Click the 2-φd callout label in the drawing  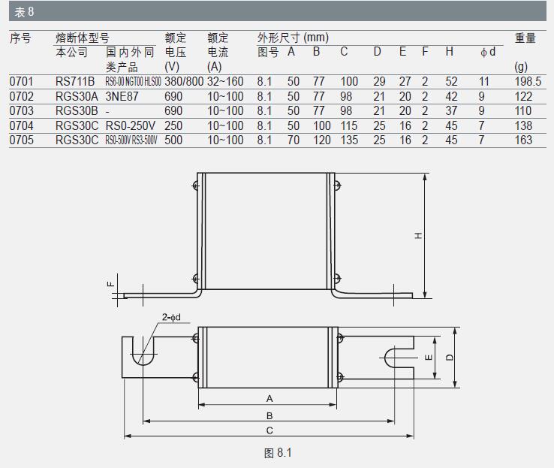click(171, 318)
